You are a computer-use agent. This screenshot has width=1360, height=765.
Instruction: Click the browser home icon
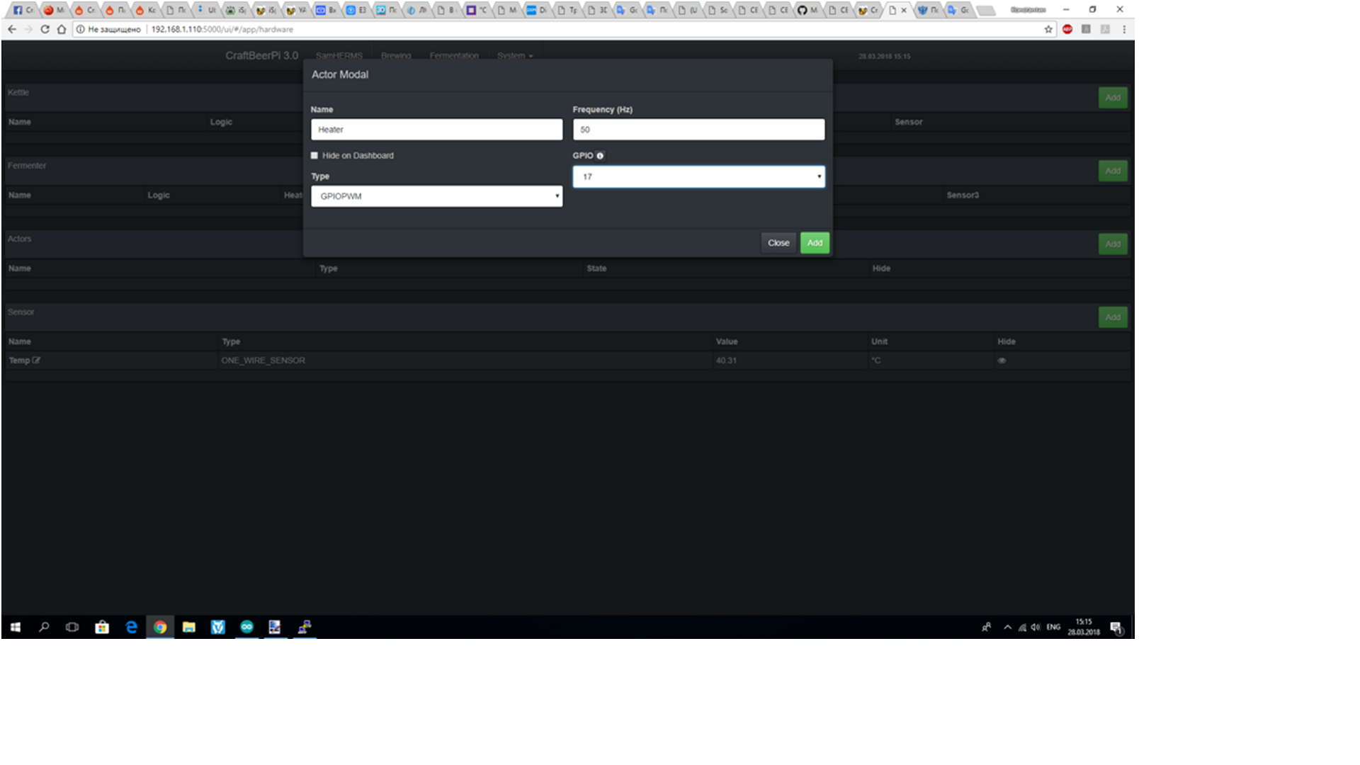click(x=62, y=29)
